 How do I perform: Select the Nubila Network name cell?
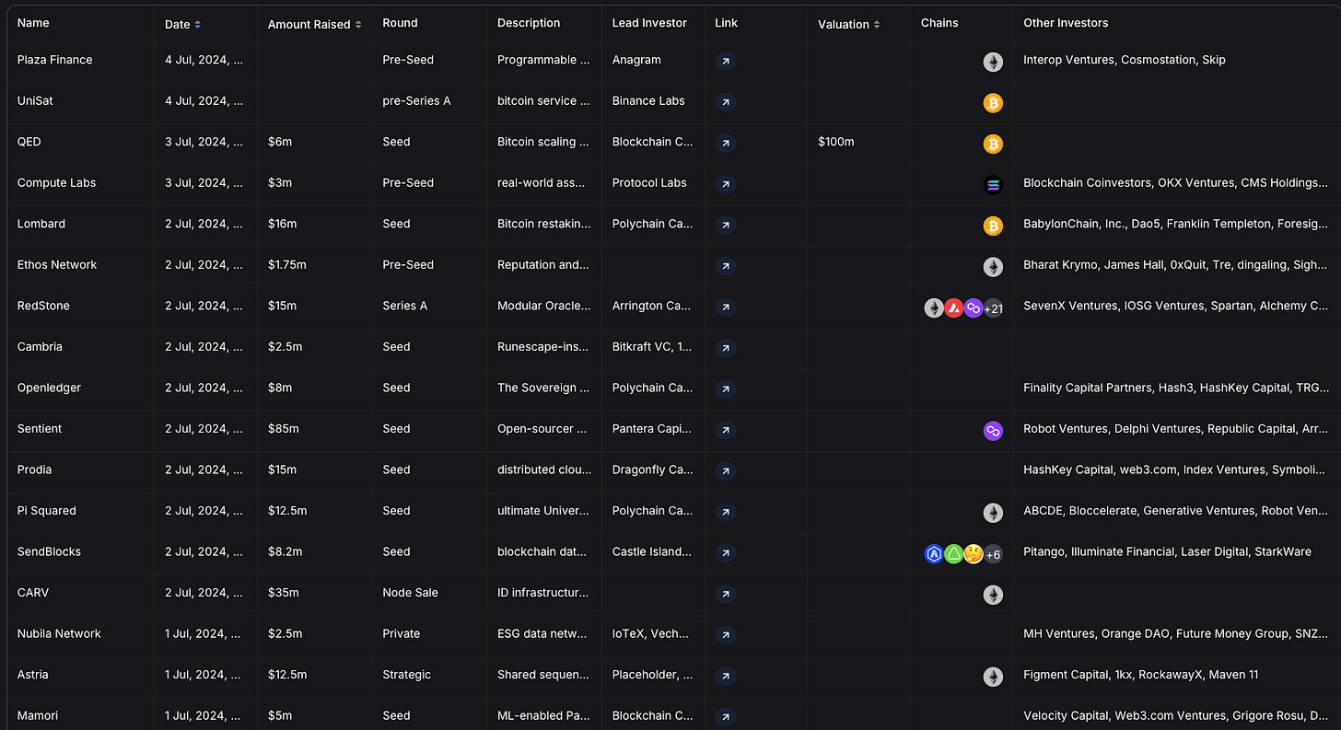(59, 633)
